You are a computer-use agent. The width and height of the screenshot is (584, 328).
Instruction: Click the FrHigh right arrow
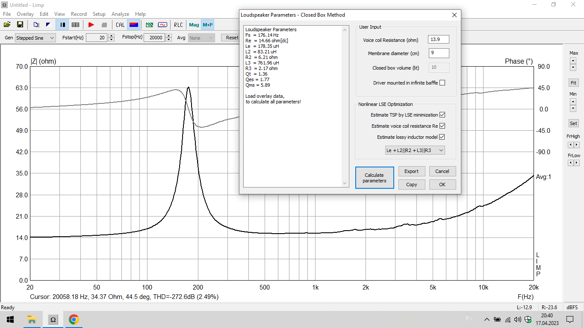pos(577,145)
